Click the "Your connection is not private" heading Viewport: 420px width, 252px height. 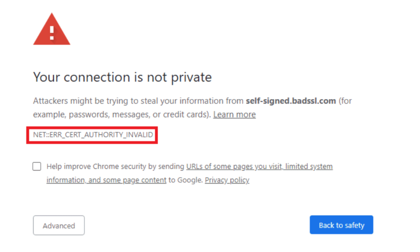(x=122, y=77)
